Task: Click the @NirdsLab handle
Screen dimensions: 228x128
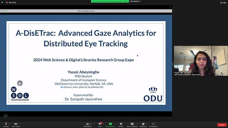Action: 84,87
